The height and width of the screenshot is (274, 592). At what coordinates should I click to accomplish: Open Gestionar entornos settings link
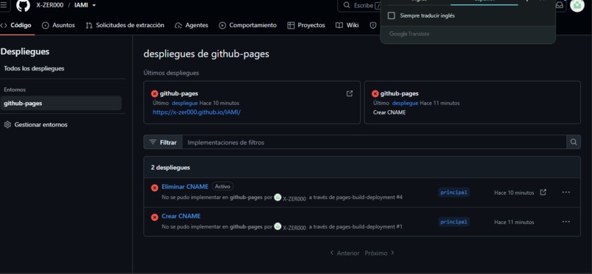click(35, 125)
